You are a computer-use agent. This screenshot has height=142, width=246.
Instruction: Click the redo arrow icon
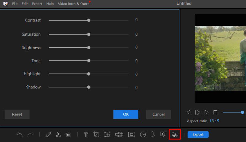[x=30, y=135]
